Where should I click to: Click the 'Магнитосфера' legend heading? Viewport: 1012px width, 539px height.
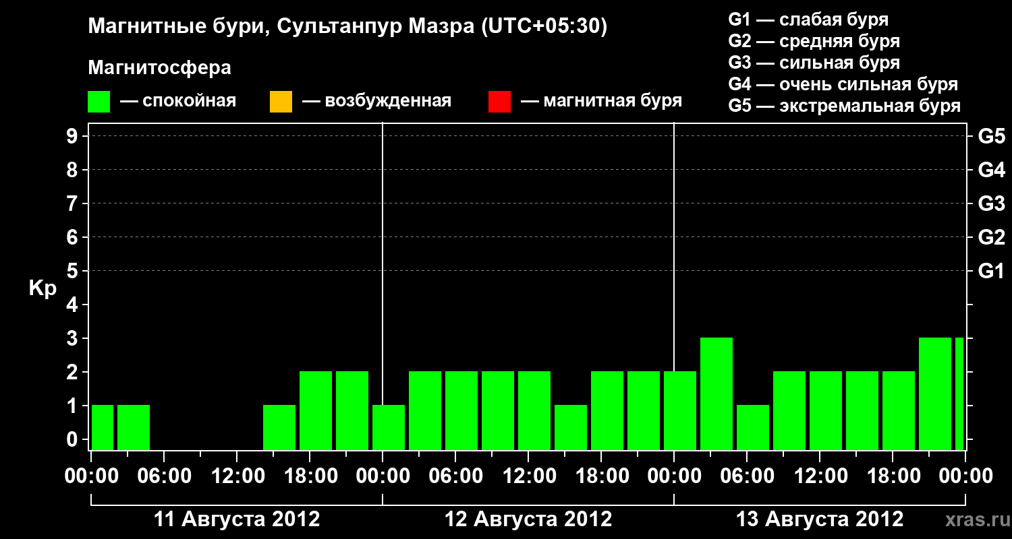point(159,68)
